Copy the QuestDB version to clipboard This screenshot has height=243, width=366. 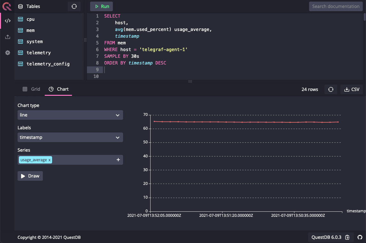coord(347,237)
